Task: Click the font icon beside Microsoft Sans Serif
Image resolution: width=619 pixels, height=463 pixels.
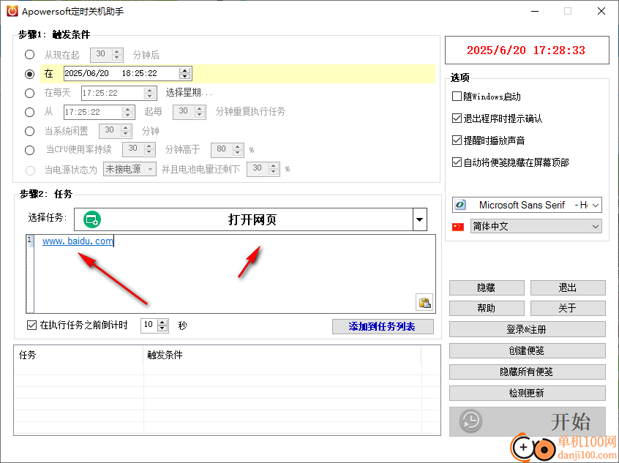Action: [x=460, y=205]
